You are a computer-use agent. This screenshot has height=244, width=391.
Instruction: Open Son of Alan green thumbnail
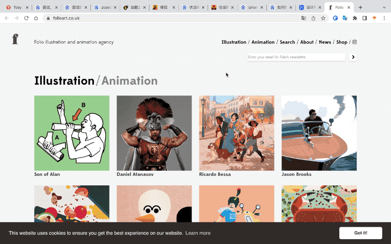pyautogui.click(x=72, y=133)
